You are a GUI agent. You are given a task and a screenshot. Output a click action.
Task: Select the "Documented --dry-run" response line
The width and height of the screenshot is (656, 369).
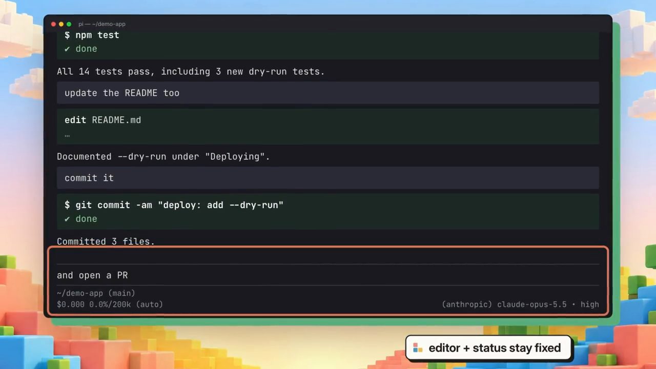163,156
